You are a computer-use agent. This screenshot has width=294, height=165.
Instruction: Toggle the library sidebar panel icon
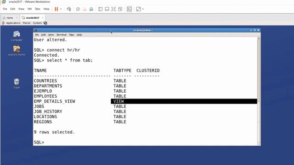pos(100,9)
